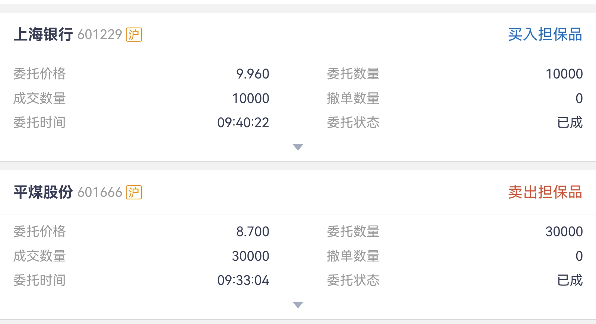Click 成交数量 value 30000 for 平煤股份
The image size is (596, 324).
pyautogui.click(x=251, y=256)
